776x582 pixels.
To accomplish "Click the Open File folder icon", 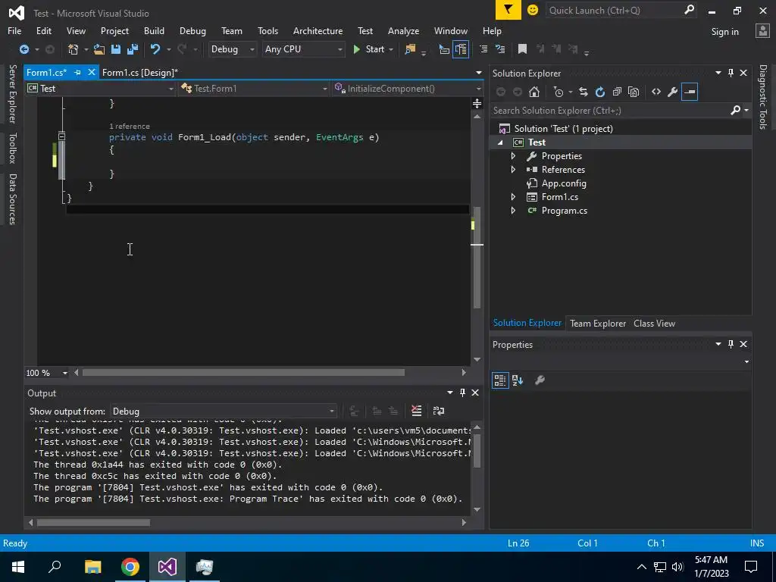I will coord(99,49).
